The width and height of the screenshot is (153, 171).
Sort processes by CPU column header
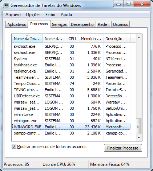pos(72,39)
